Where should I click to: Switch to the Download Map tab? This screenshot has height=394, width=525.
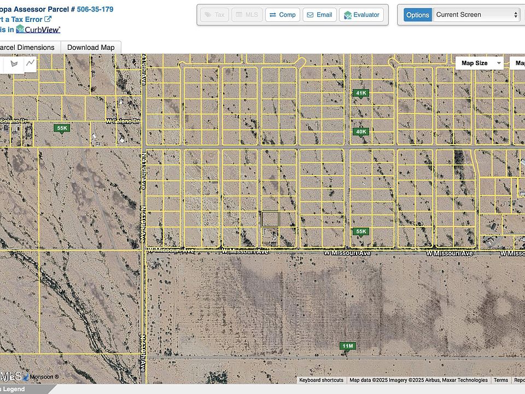pyautogui.click(x=91, y=48)
